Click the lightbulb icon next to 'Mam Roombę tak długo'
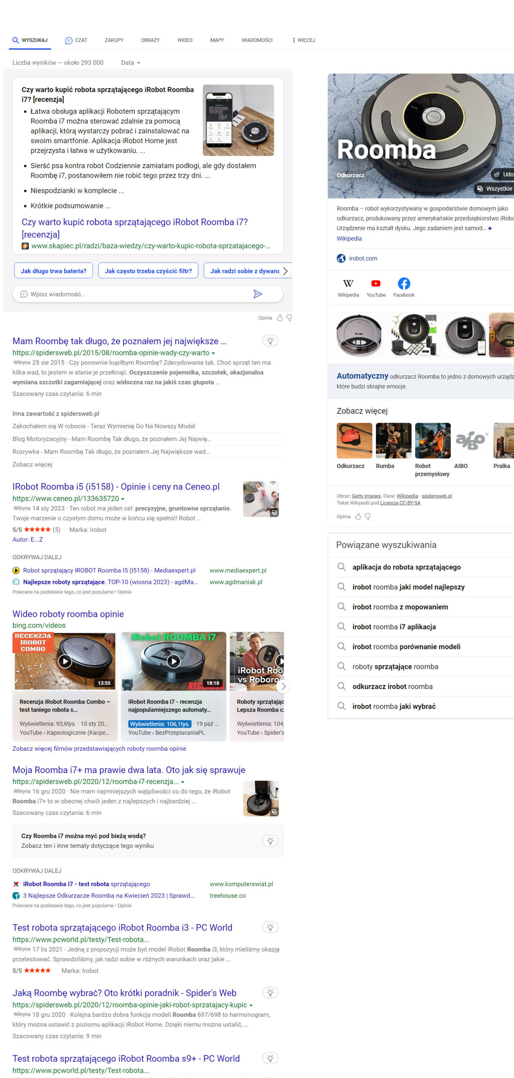The height and width of the screenshot is (1078, 514). click(270, 341)
